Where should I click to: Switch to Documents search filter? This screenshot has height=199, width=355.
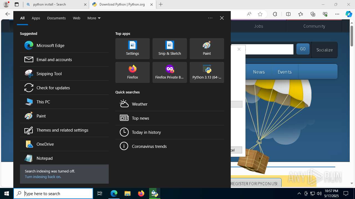point(56,18)
